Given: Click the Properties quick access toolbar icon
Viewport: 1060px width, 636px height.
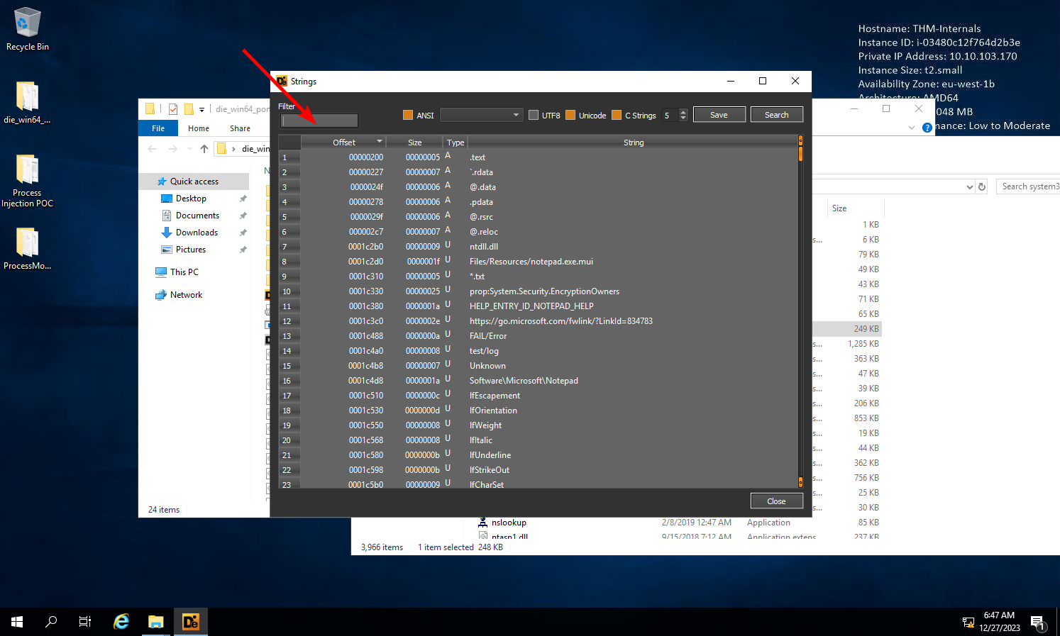Looking at the screenshot, I should coord(173,109).
